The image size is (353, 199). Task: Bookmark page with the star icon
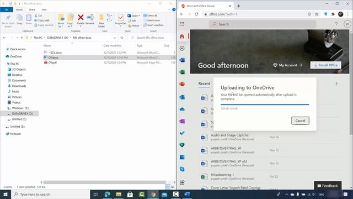click(317, 14)
